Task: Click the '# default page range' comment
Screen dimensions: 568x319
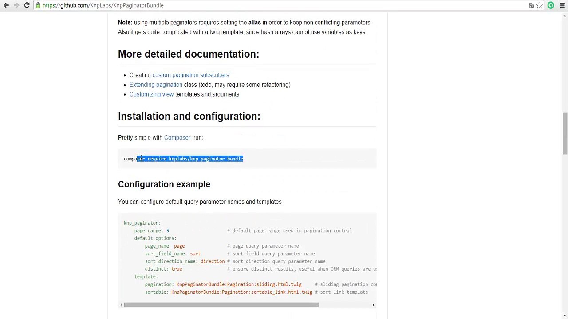Action: (289, 230)
